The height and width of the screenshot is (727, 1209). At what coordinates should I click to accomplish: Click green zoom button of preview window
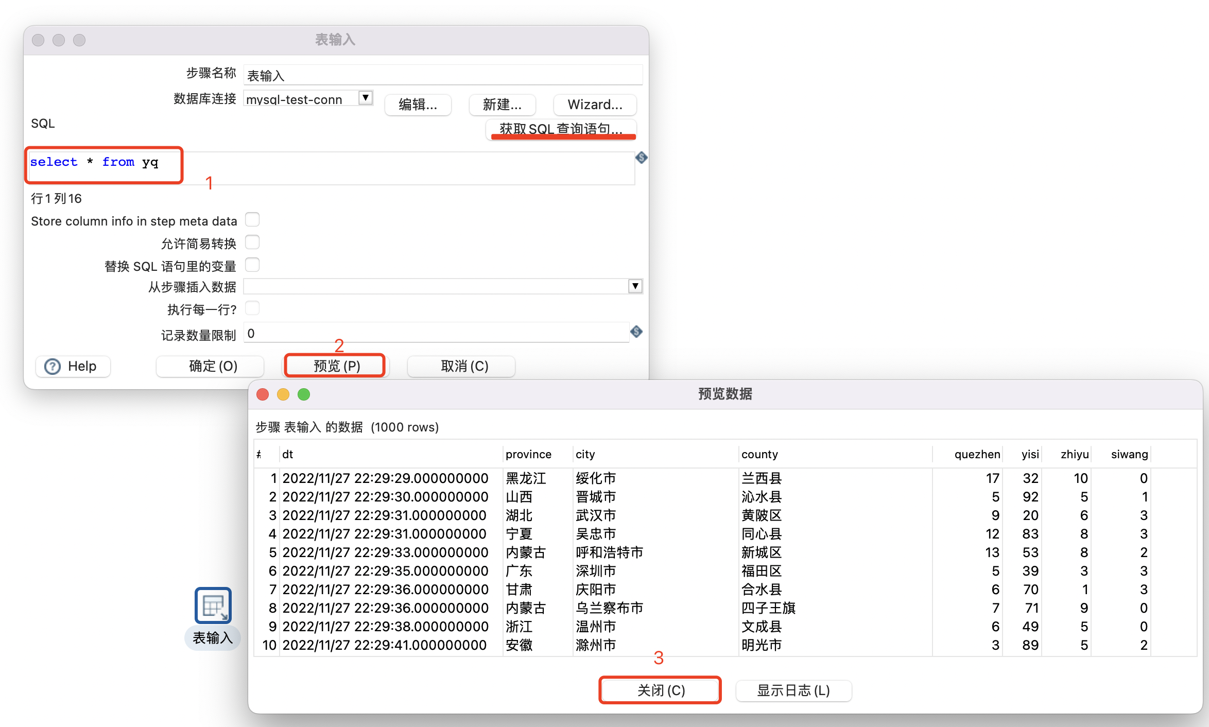pos(304,394)
